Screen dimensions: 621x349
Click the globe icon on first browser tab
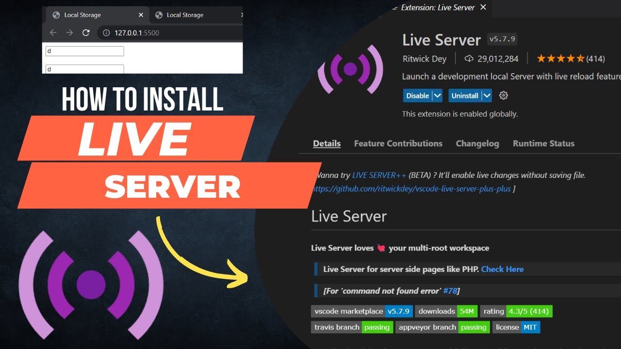point(56,15)
